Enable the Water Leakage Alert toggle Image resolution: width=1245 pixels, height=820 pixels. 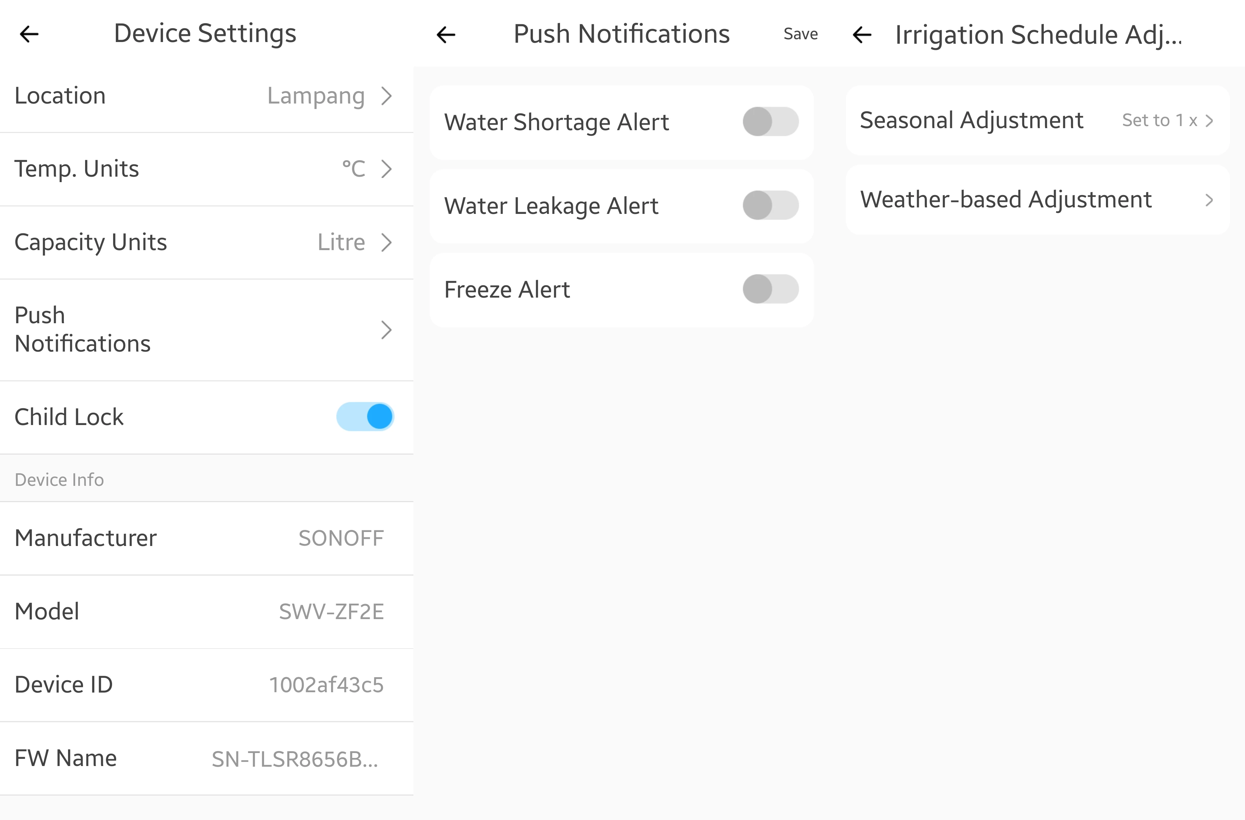pyautogui.click(x=770, y=205)
